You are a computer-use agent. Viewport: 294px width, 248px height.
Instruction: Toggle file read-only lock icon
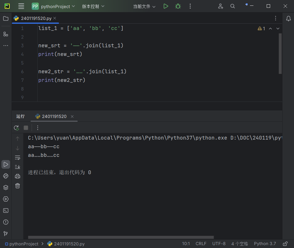pyautogui.click(x=285, y=244)
